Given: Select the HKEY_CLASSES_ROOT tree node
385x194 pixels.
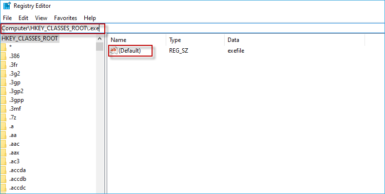Looking at the screenshot, I should coord(30,39).
